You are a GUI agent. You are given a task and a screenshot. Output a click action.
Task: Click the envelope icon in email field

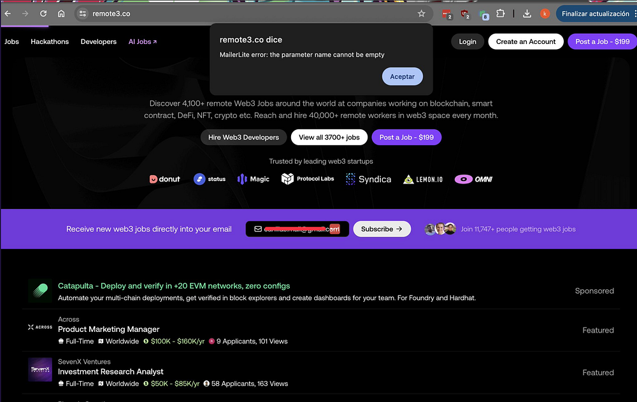(258, 229)
